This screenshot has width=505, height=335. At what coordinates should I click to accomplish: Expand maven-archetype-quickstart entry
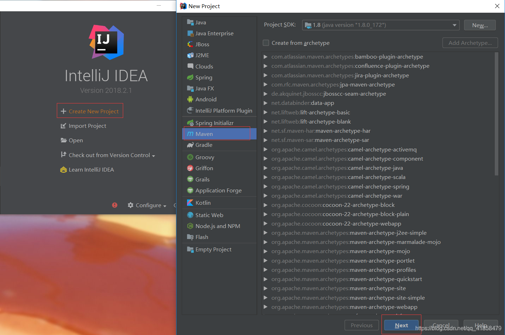coord(265,279)
